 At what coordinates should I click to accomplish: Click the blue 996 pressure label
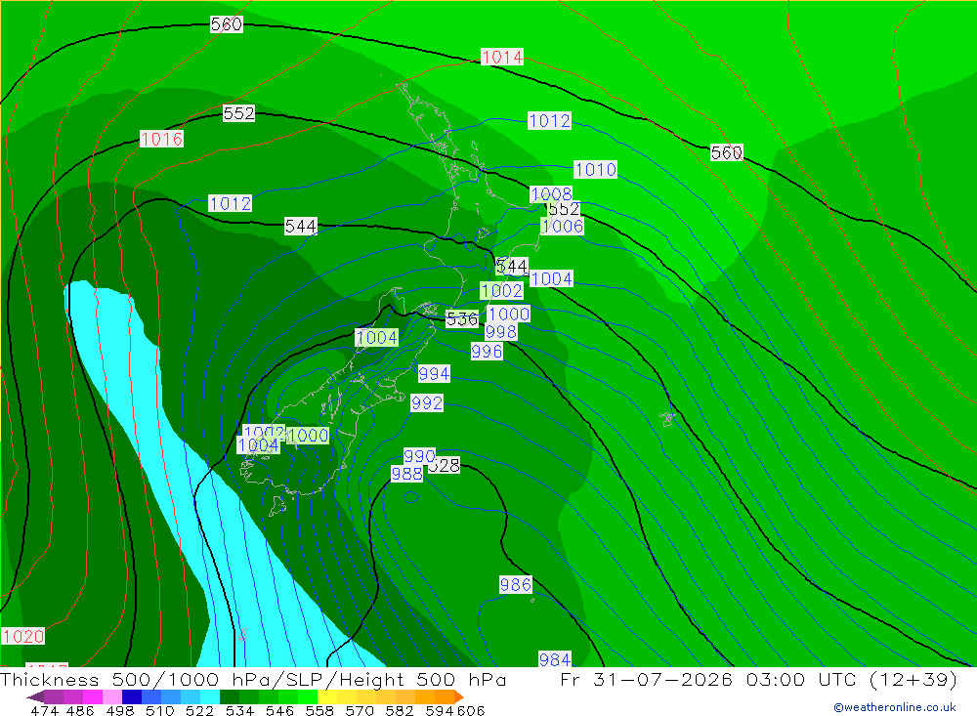pyautogui.click(x=487, y=352)
